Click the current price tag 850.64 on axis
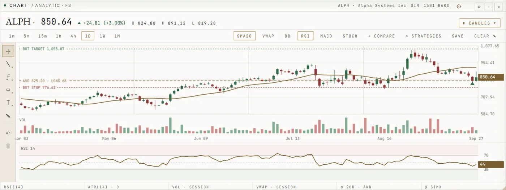 pyautogui.click(x=490, y=77)
